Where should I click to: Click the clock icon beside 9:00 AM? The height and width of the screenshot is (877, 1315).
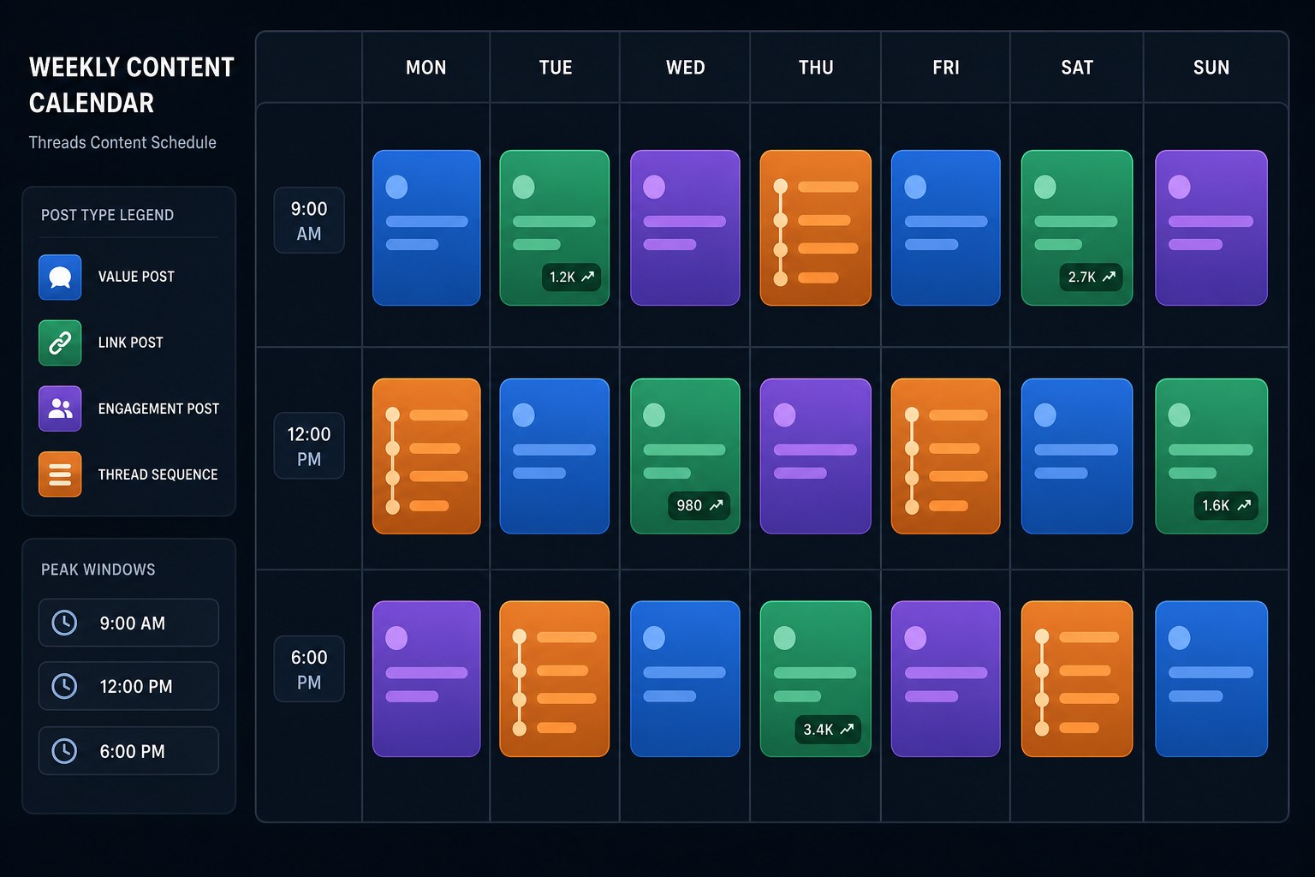tap(64, 623)
